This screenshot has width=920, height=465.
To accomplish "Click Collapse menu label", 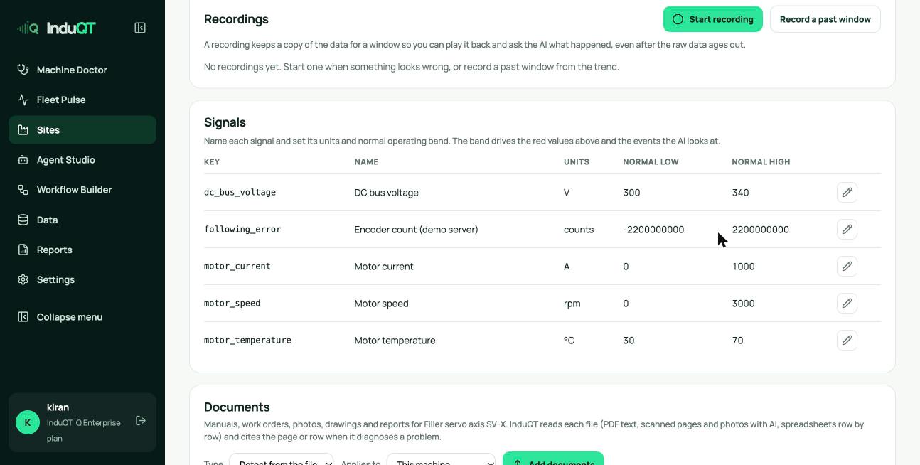I will click(x=70, y=317).
